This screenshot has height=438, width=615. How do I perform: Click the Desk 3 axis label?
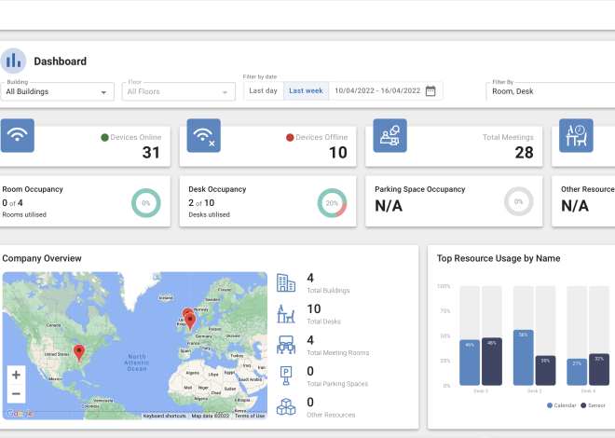coord(481,391)
